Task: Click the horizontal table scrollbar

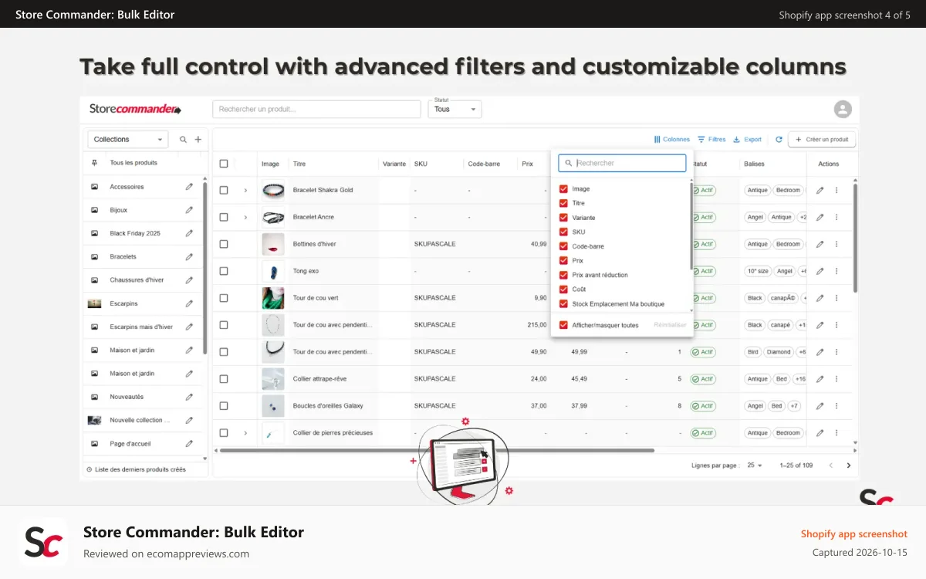Action: pyautogui.click(x=436, y=450)
